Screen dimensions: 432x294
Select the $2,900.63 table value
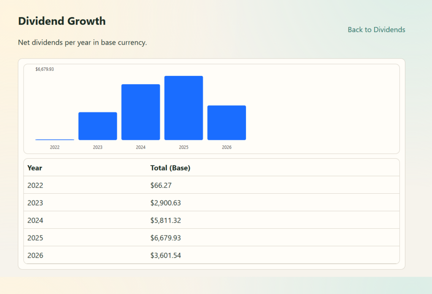point(165,203)
